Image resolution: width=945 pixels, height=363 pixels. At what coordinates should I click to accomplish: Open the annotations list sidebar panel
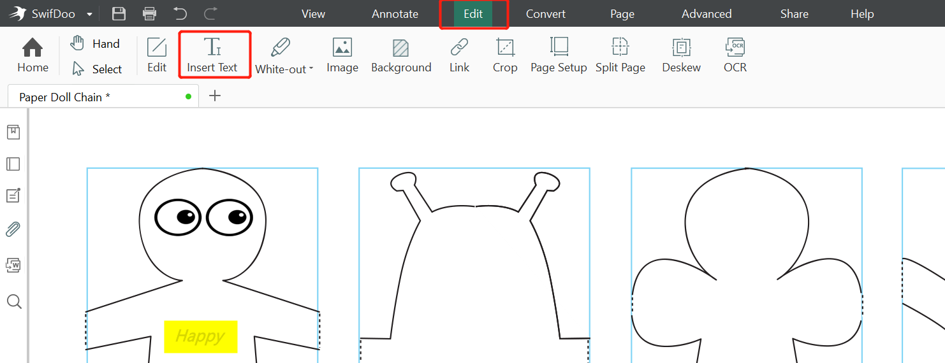coord(13,196)
